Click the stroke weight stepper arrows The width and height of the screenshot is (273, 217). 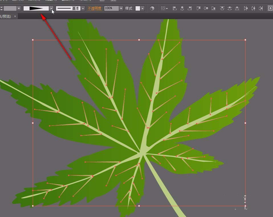pos(1,8)
